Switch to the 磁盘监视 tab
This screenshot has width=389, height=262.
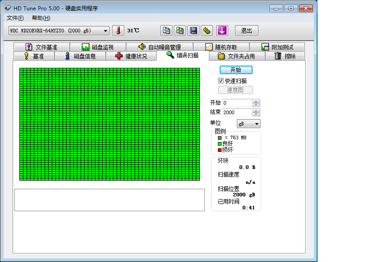[x=98, y=47]
